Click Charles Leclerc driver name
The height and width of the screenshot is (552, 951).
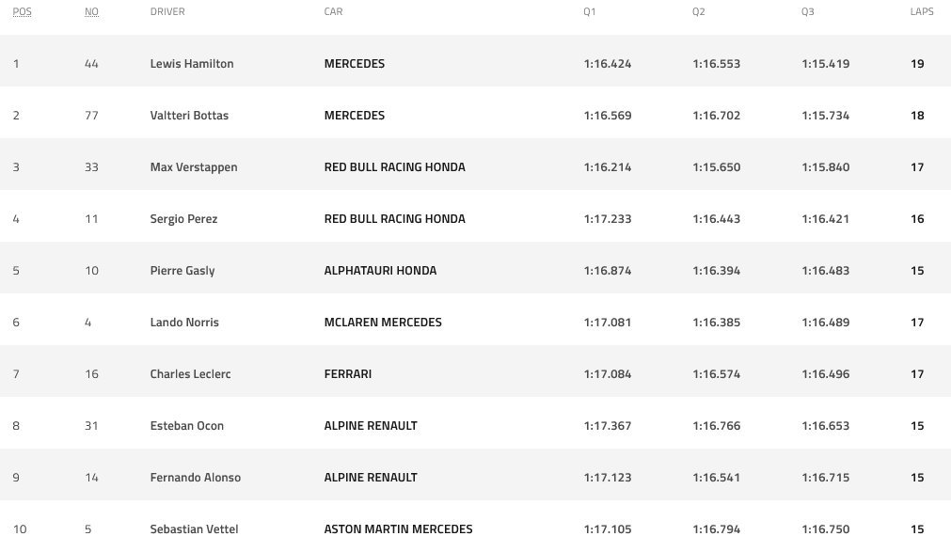point(190,374)
